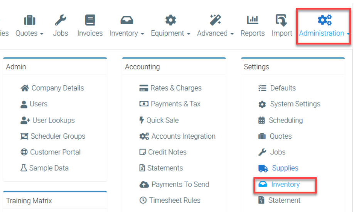Viewport: 354px width, 212px height.
Task: Open the Equipment dropdown menu
Action: point(170,33)
